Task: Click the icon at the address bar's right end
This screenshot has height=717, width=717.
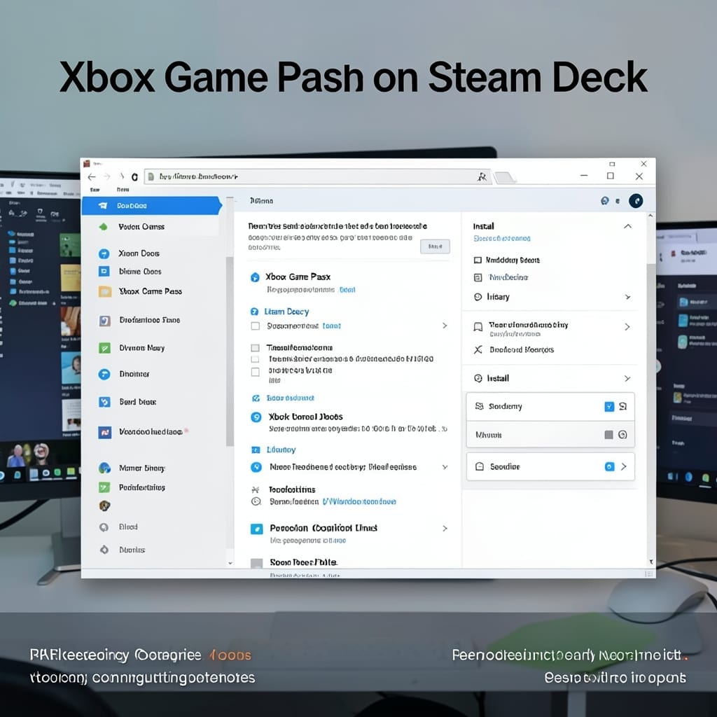Action: click(x=482, y=176)
